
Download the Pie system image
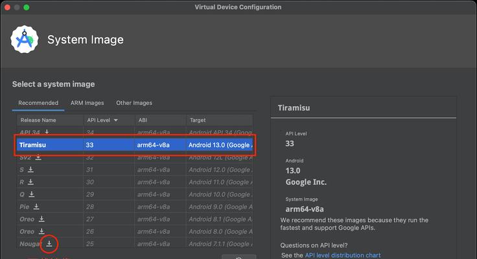[36, 207]
